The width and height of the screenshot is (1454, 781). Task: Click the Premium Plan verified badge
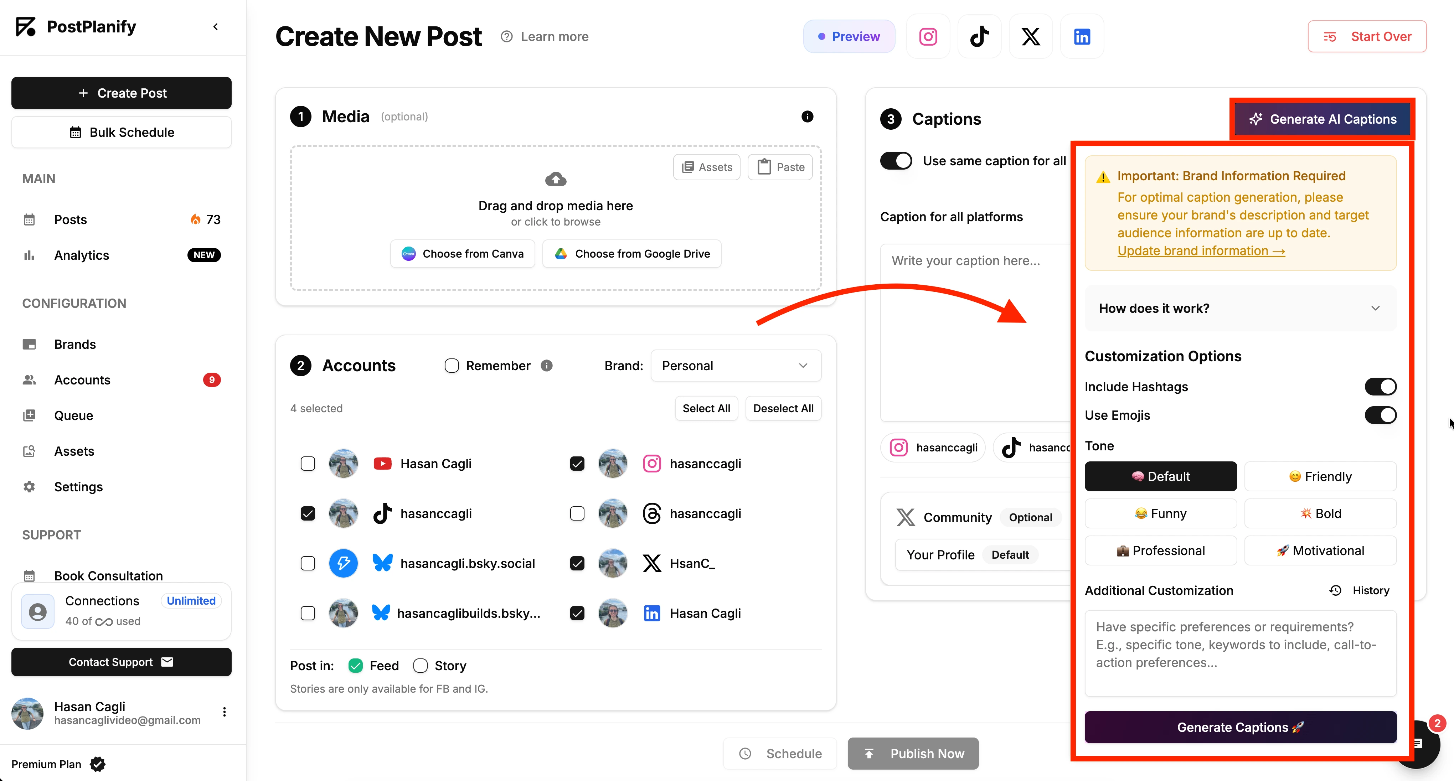coord(98,764)
